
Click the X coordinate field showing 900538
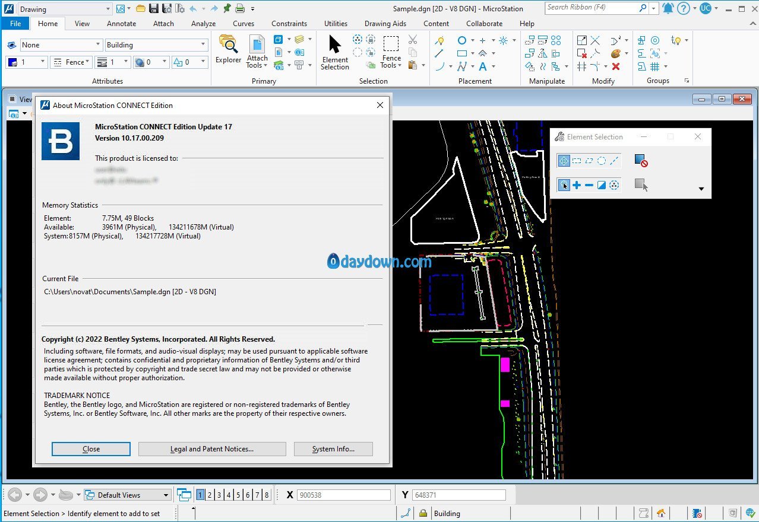coord(344,495)
